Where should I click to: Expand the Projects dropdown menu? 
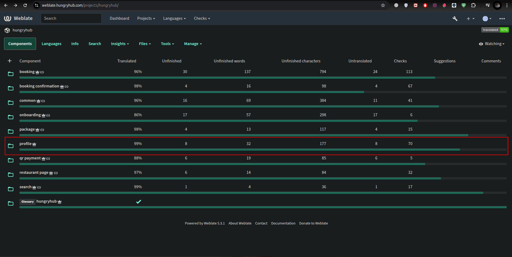click(x=146, y=18)
